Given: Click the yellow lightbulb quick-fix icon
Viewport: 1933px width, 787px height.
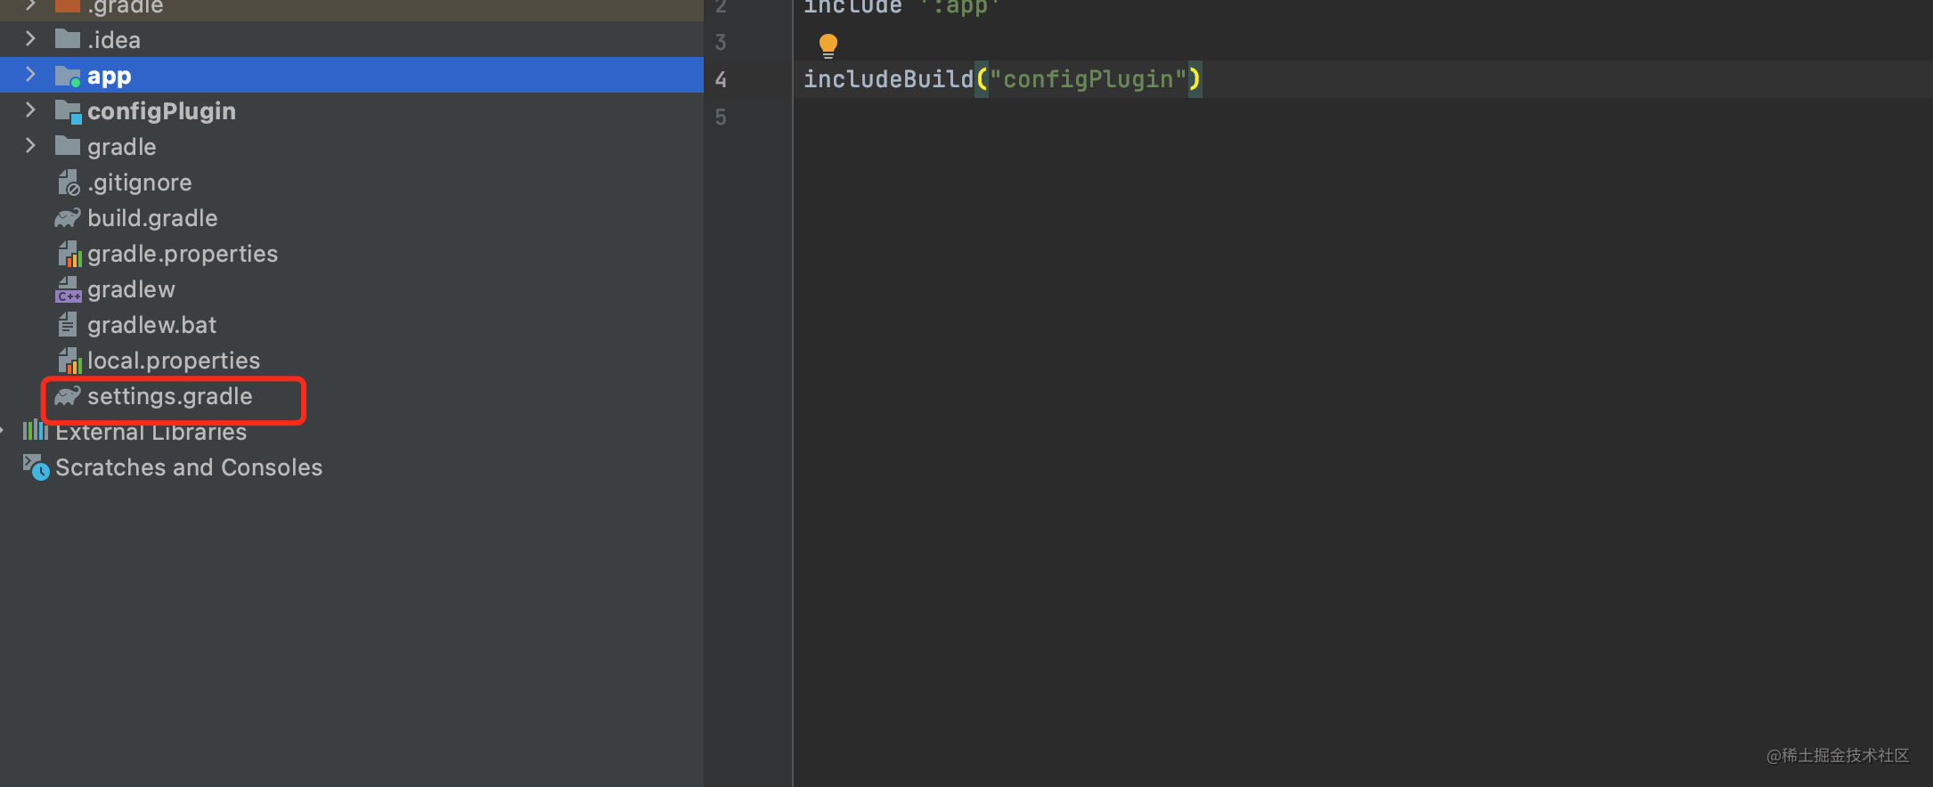Looking at the screenshot, I should point(828,45).
